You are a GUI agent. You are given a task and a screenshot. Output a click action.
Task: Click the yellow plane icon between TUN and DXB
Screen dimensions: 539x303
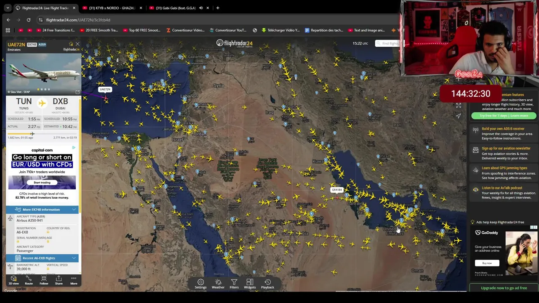coord(42,103)
